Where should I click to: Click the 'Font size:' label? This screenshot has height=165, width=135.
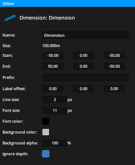pos(11,110)
